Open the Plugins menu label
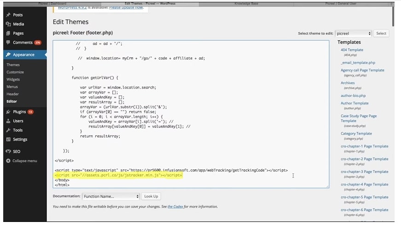This screenshot has height=227, width=401. pos(19,111)
